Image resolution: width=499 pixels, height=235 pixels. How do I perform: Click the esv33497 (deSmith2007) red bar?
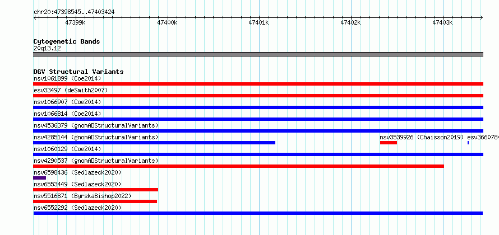[x=258, y=96]
